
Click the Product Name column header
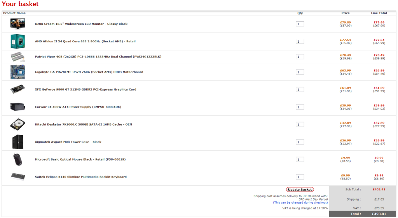[14, 13]
